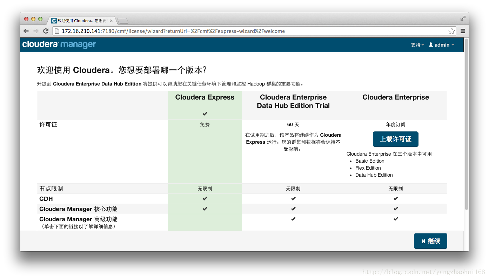489x279 pixels.
Task: Click the page heading 欢迎使用 Cloudera
Action: click(122, 70)
